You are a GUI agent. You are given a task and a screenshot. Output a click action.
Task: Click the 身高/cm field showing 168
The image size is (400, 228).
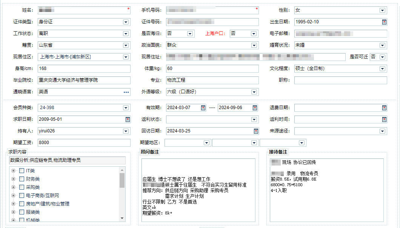pyautogui.click(x=84, y=69)
